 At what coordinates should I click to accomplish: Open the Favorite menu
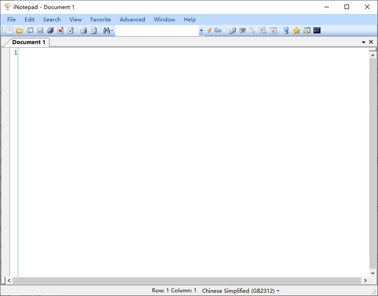click(100, 20)
